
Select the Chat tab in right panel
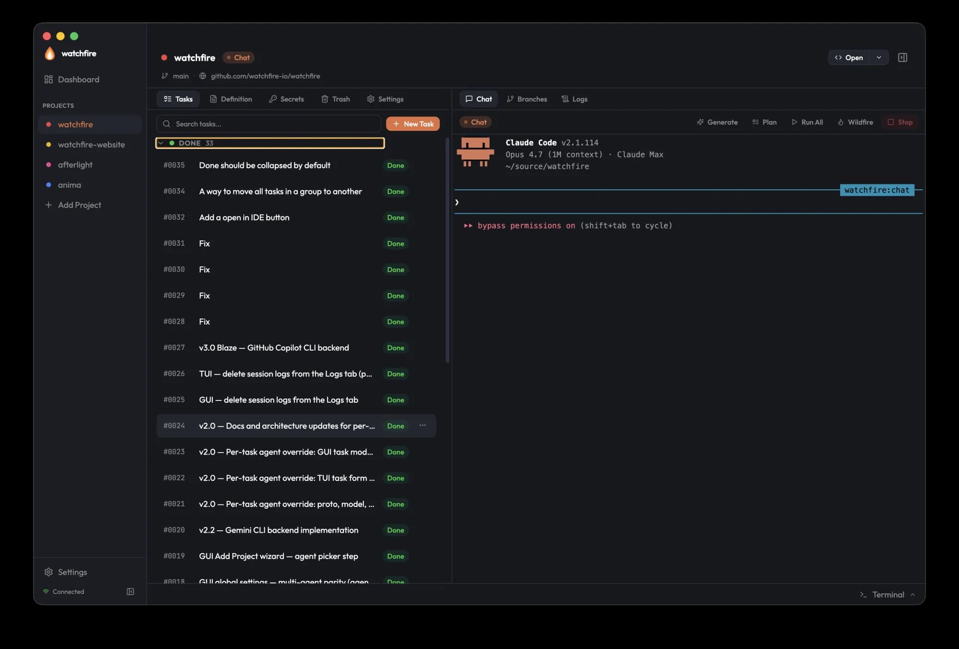click(x=479, y=99)
